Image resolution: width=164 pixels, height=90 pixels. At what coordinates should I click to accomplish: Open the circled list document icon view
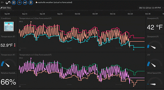click(x=31, y=2)
